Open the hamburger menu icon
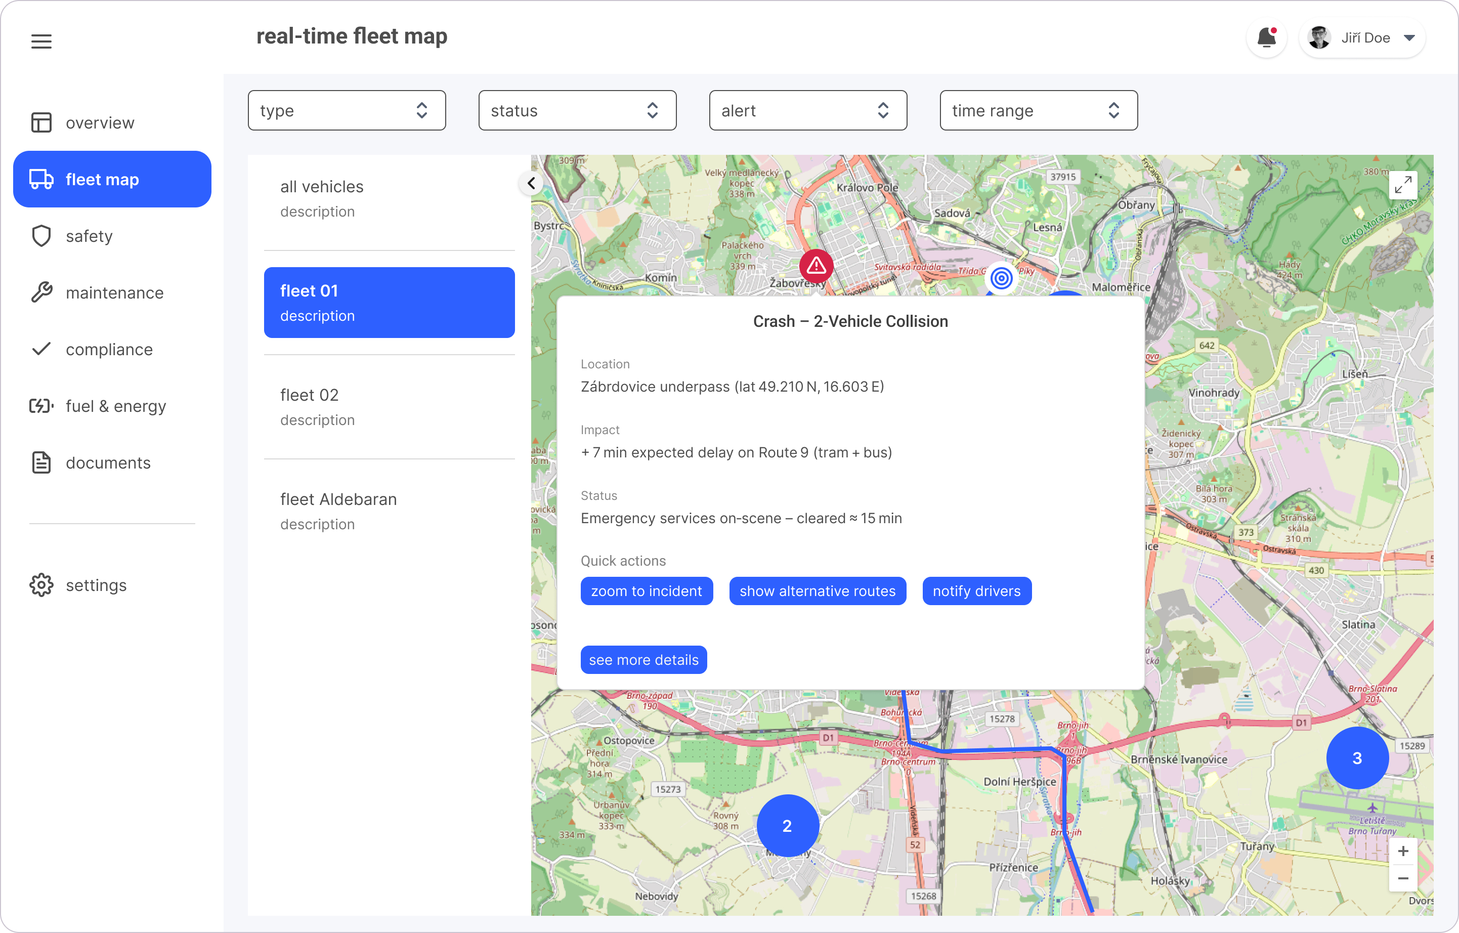 pyautogui.click(x=41, y=41)
